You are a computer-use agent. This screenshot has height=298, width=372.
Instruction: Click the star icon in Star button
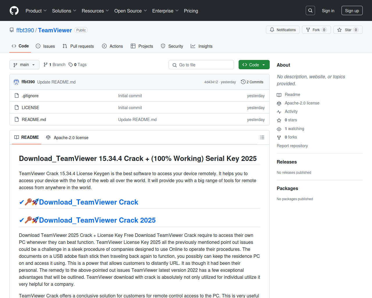339,30
